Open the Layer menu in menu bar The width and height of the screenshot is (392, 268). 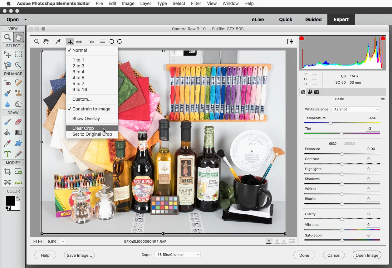click(x=146, y=3)
